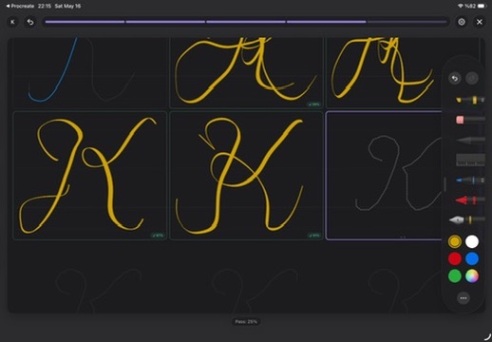Tap the first progress bar segment
The image size is (492, 342).
coord(85,22)
